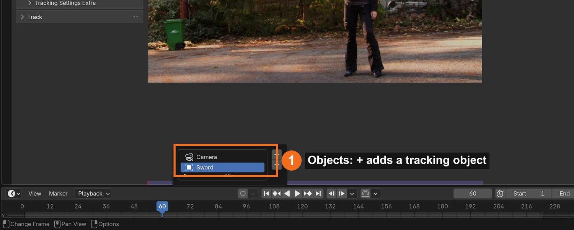Click the Start frame field
The image size is (574, 230).
tap(528, 194)
